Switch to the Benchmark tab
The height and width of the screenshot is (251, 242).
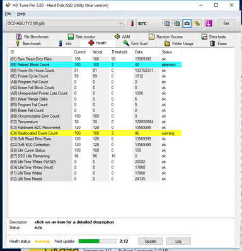pyautogui.click(x=28, y=43)
